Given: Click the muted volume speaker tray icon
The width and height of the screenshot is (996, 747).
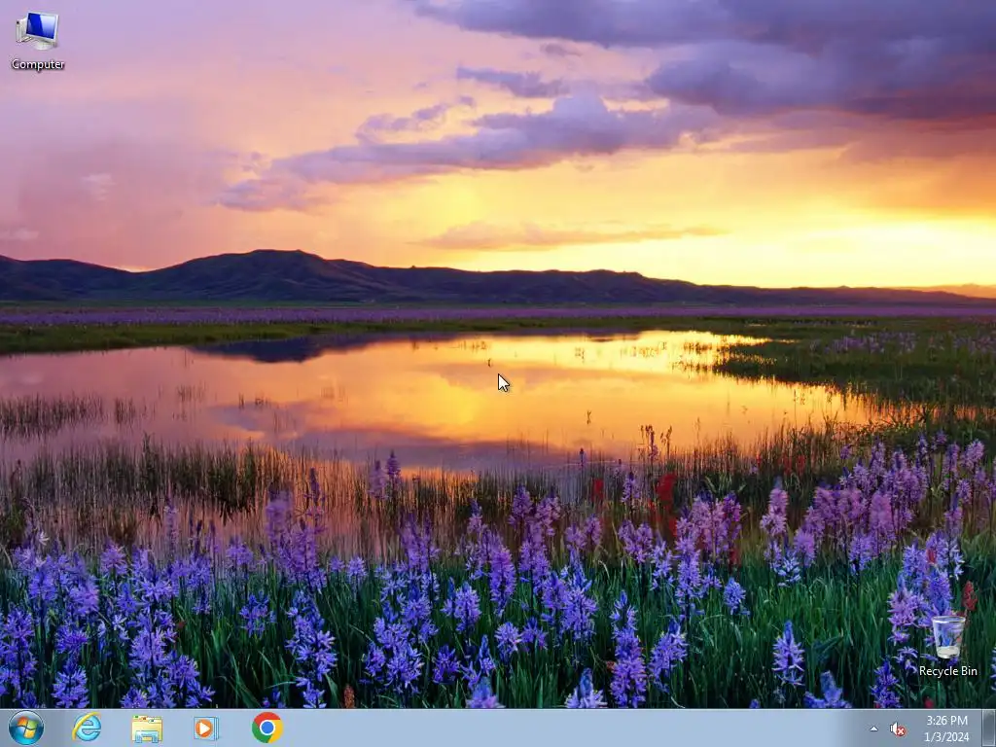Looking at the screenshot, I should point(898,729).
